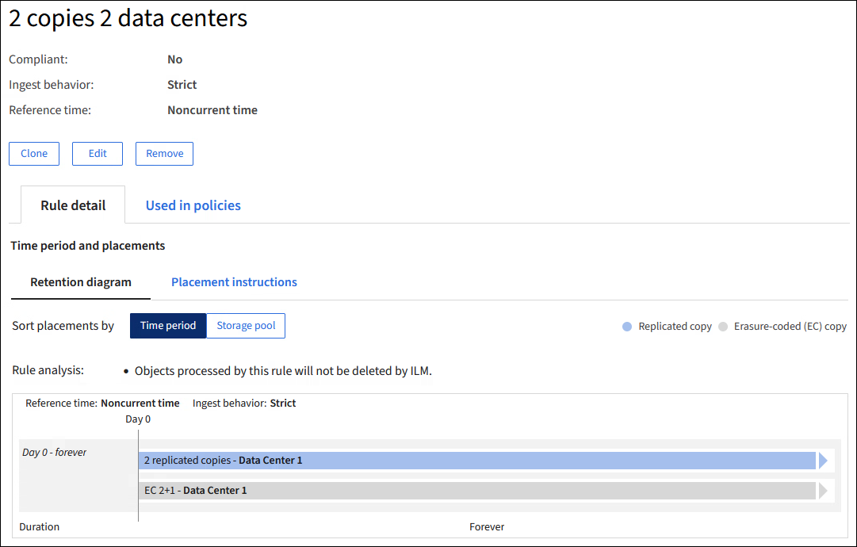Click the Day 0 - forever period label
Screen dimensions: 857x547
pyautogui.click(x=54, y=453)
